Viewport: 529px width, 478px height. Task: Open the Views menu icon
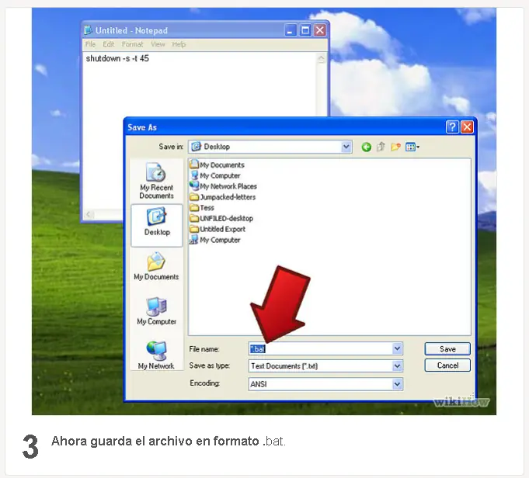(x=412, y=147)
